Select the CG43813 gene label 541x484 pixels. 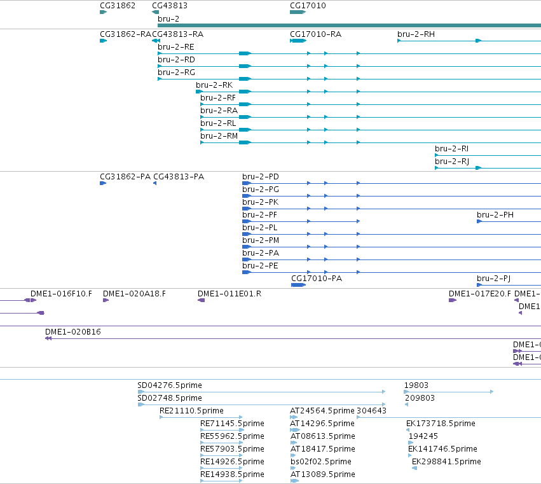170,6
